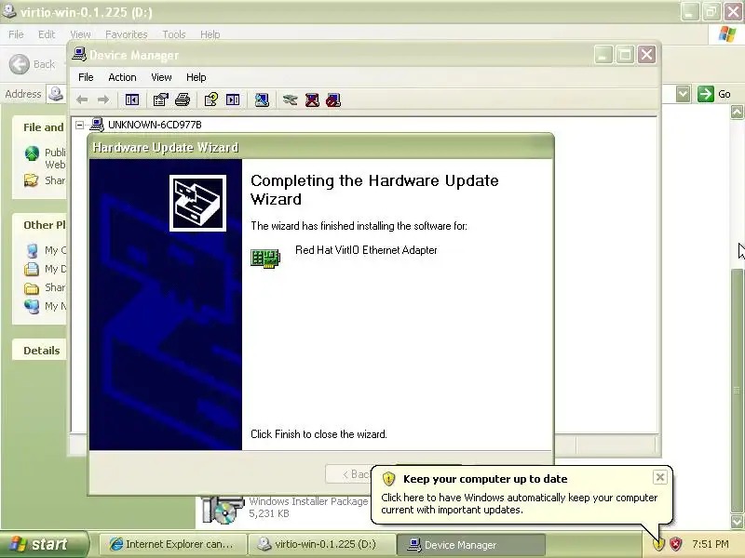Click the Share this folder icon
Screen dimensions: 745x558
coord(31,180)
